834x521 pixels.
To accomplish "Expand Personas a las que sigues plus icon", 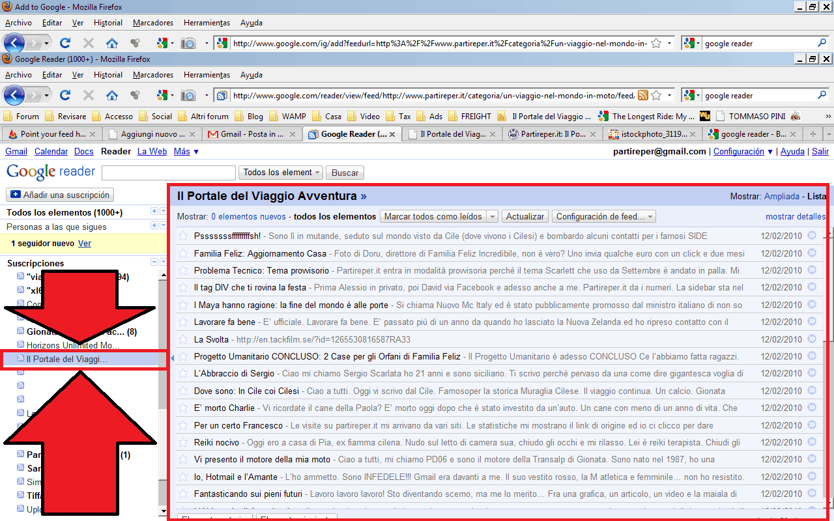I will click(x=154, y=225).
